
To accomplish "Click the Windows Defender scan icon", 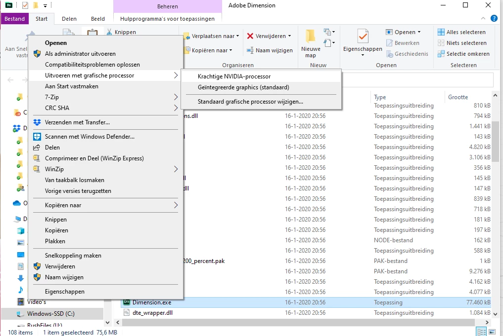I will click(x=37, y=137).
